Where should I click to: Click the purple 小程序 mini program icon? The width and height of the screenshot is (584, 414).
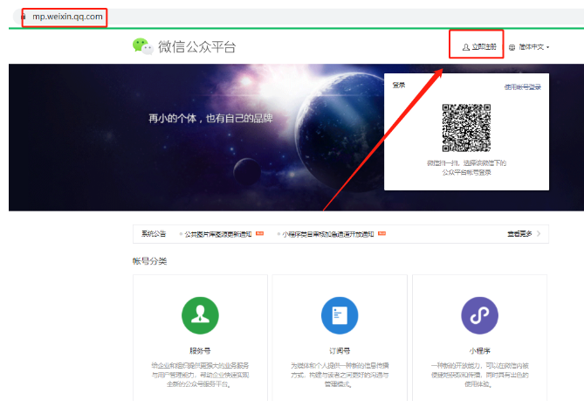click(479, 315)
